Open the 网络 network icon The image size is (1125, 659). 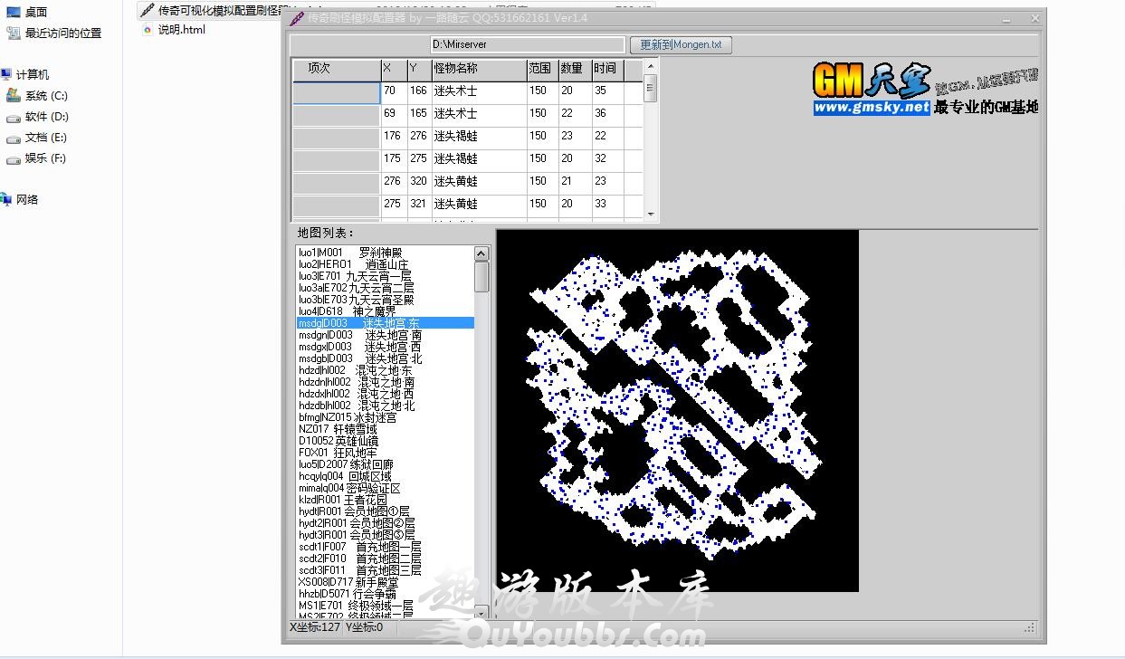tap(7, 200)
